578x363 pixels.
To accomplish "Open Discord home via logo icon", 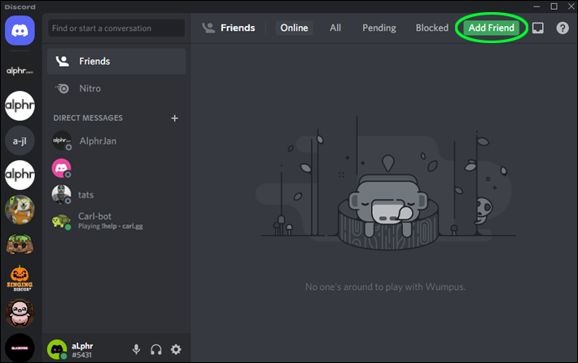I will point(20,31).
